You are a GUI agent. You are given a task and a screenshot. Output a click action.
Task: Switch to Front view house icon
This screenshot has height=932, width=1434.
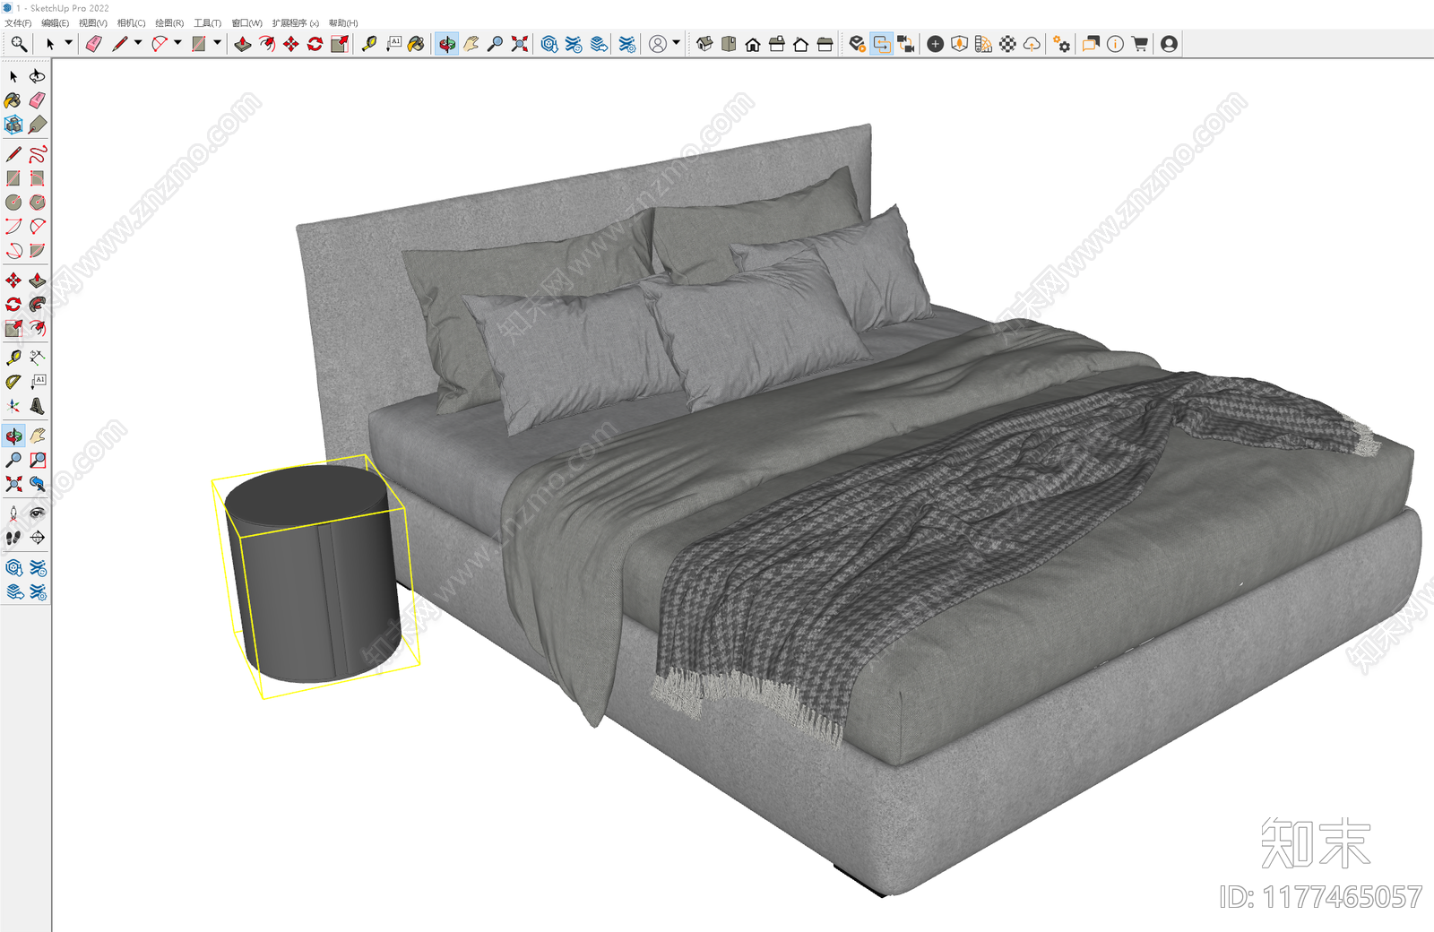[753, 44]
